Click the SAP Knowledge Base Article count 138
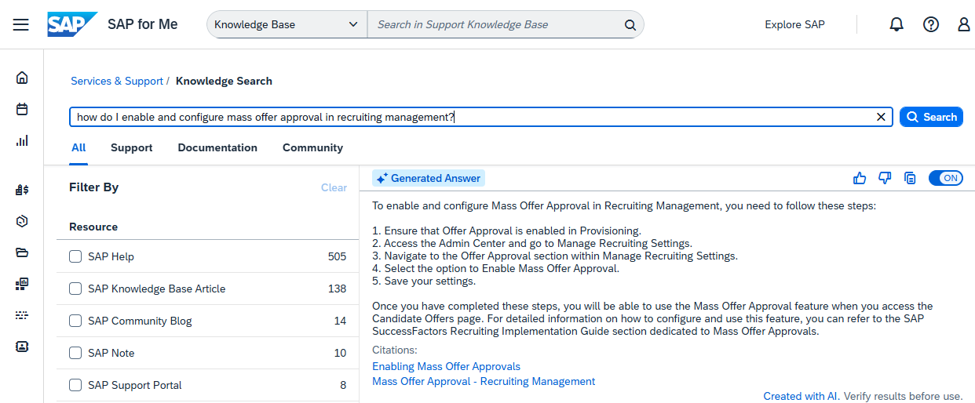The height and width of the screenshot is (403, 975). 337,289
